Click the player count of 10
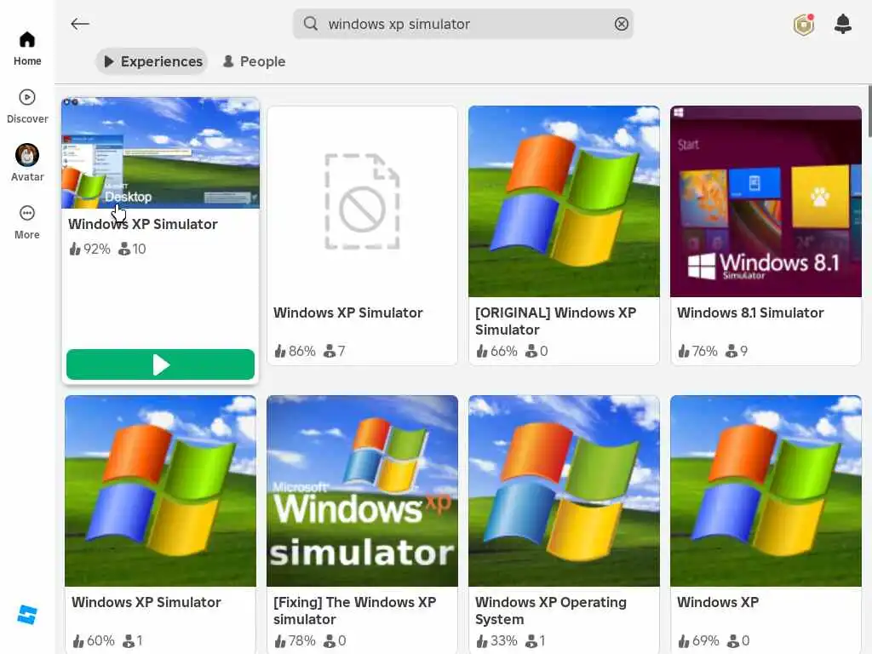Viewport: 872px width, 654px height. (x=132, y=249)
